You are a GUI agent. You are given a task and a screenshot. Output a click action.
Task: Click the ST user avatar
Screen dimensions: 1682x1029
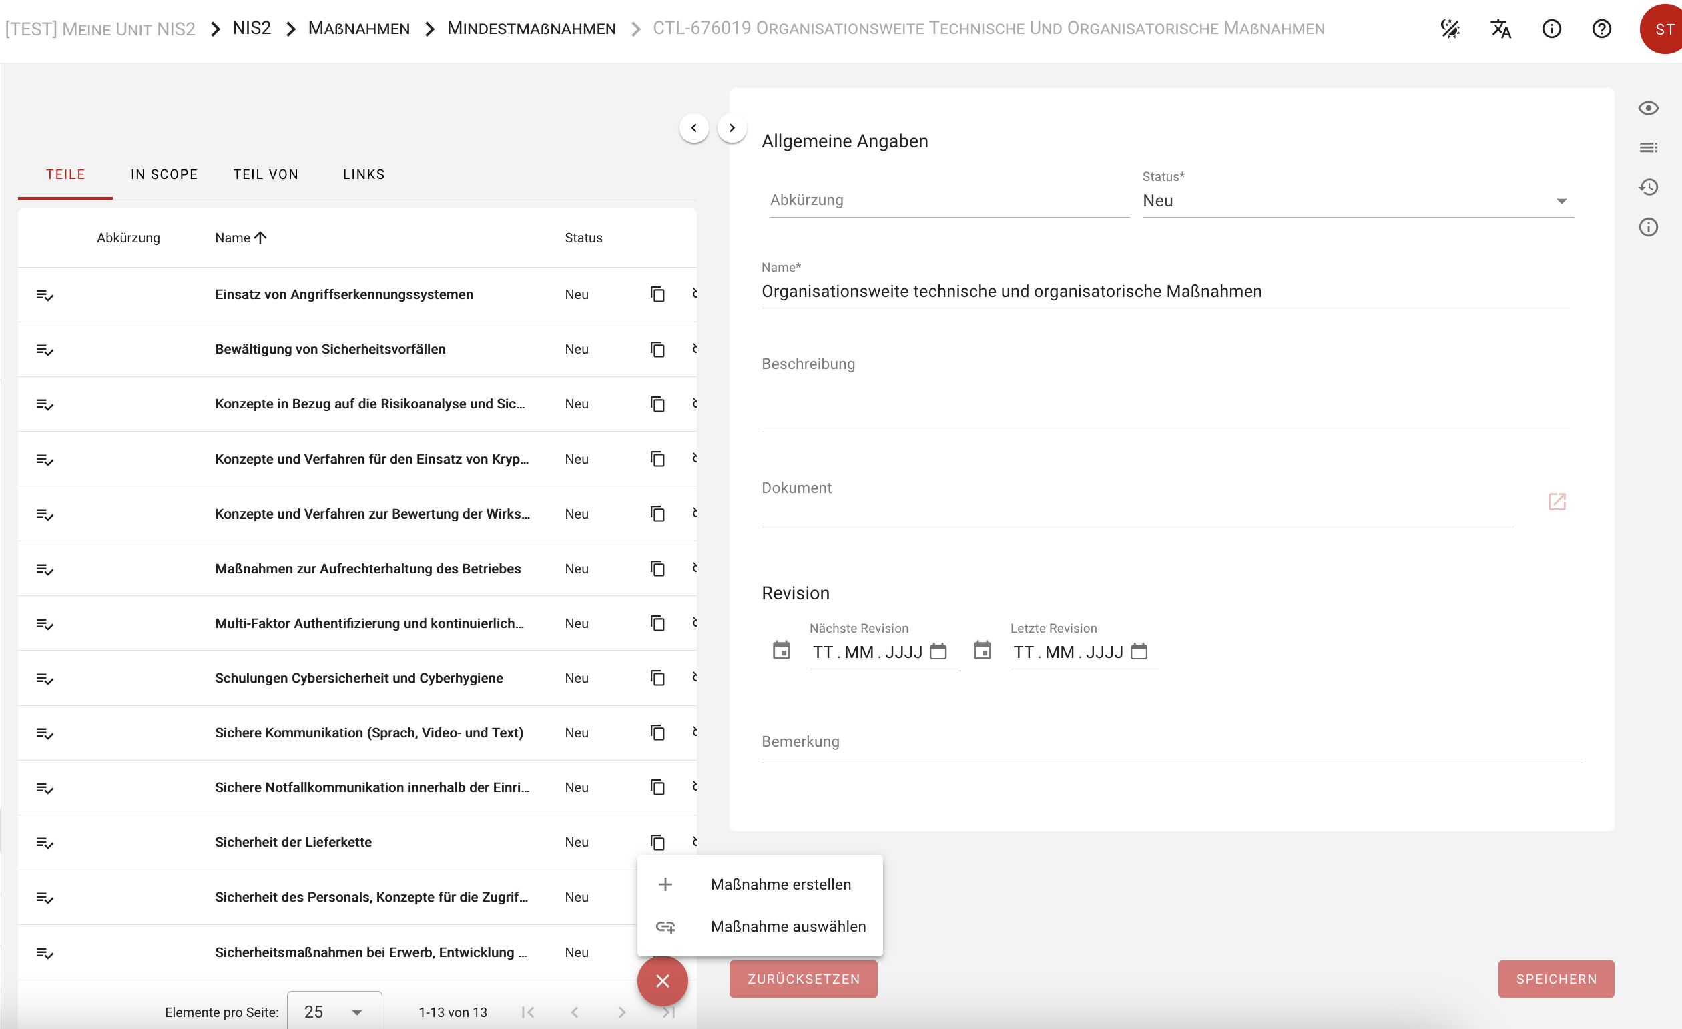point(1663,29)
